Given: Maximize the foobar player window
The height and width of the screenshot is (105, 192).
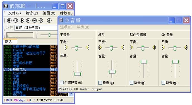Looking at the screenshot, I should tap(63, 6).
